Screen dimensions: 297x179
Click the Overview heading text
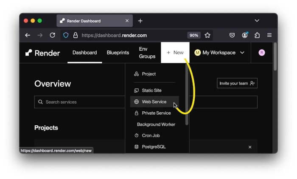(53, 84)
